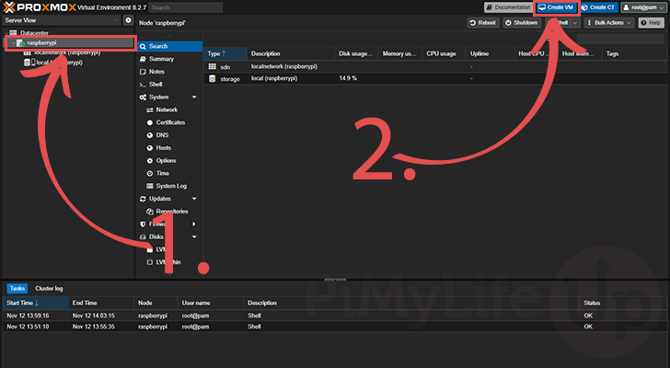This screenshot has width=670, height=368.
Task: Click the Time clock icon
Action: click(x=149, y=174)
